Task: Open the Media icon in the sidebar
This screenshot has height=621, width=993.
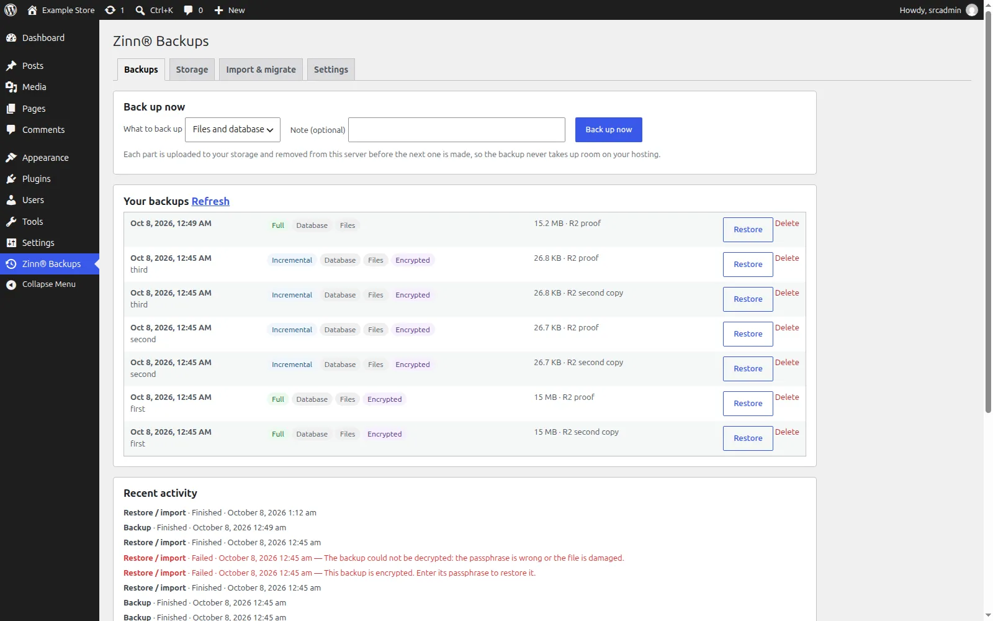Action: tap(11, 87)
